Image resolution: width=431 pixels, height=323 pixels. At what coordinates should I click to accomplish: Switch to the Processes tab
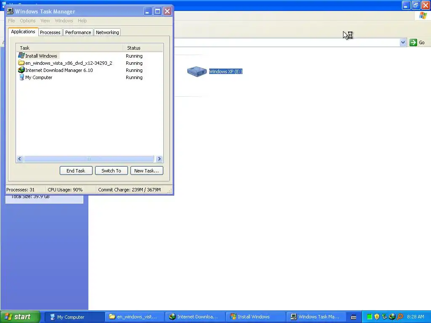point(50,32)
